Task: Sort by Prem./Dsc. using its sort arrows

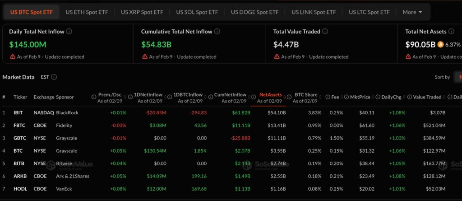Action: pyautogui.click(x=125, y=97)
